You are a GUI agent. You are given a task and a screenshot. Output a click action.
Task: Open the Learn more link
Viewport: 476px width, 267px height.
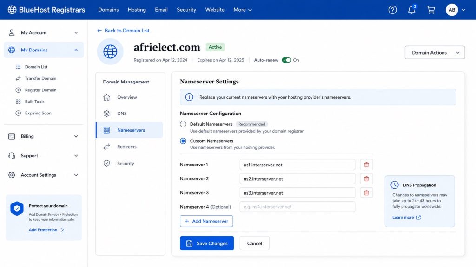point(406,217)
